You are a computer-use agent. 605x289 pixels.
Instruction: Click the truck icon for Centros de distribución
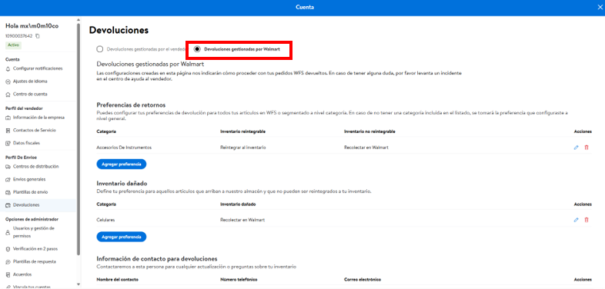click(8, 167)
